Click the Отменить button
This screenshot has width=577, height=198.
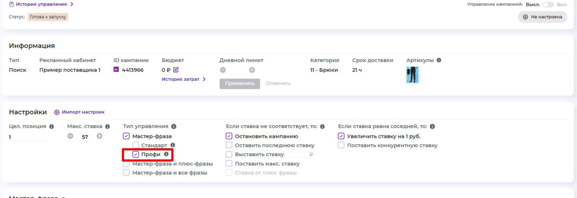[278, 84]
